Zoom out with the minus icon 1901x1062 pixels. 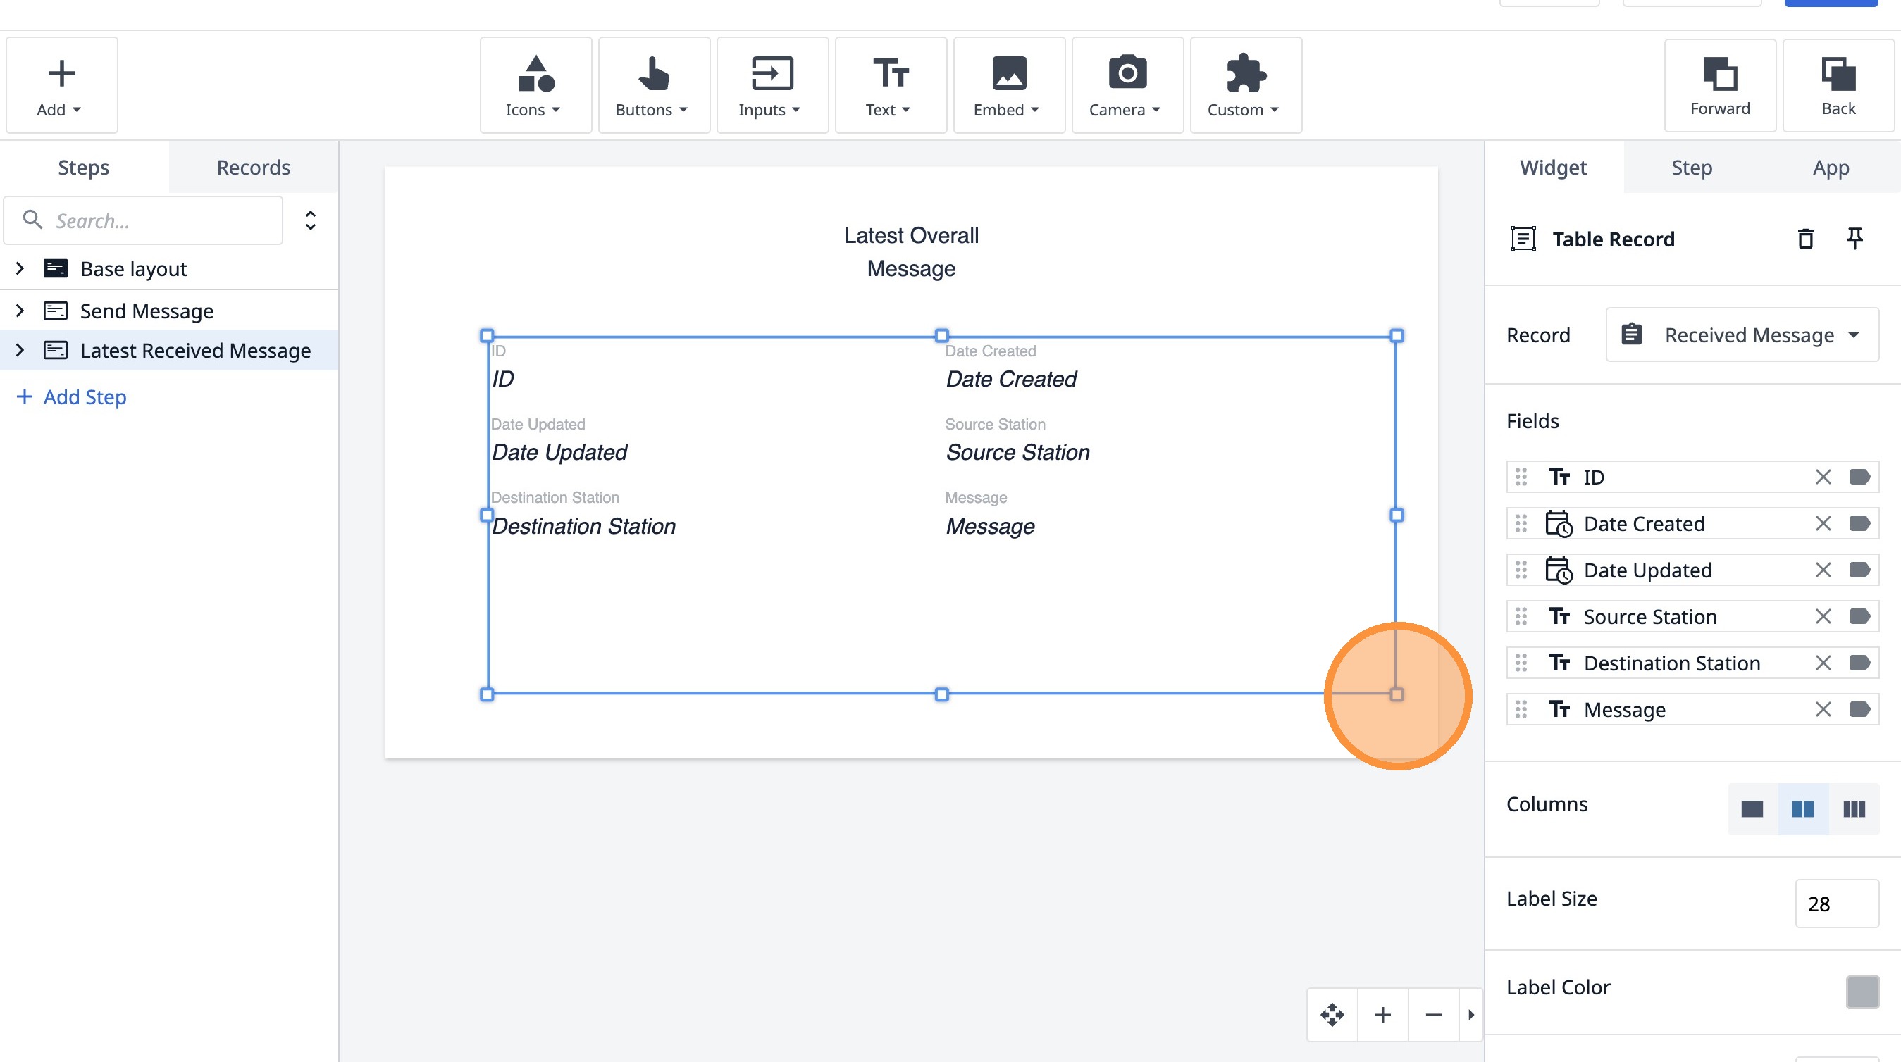coord(1433,1015)
